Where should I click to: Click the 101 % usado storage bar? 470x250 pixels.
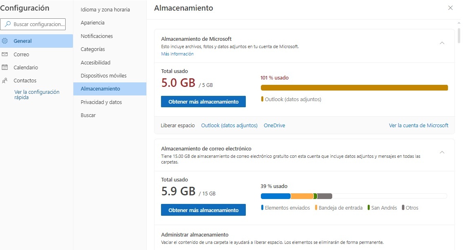point(354,88)
